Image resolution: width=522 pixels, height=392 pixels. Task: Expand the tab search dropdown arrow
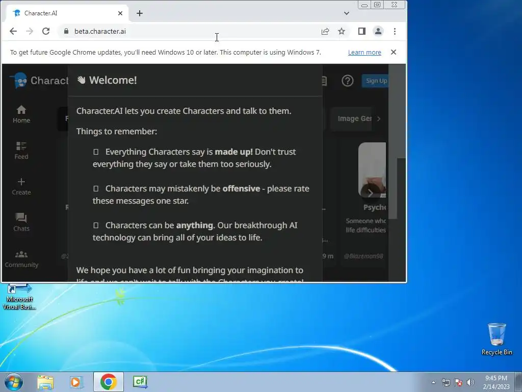pos(347,13)
